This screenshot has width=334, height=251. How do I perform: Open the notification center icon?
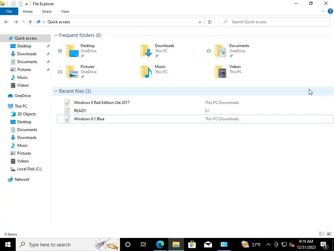[x=324, y=244]
